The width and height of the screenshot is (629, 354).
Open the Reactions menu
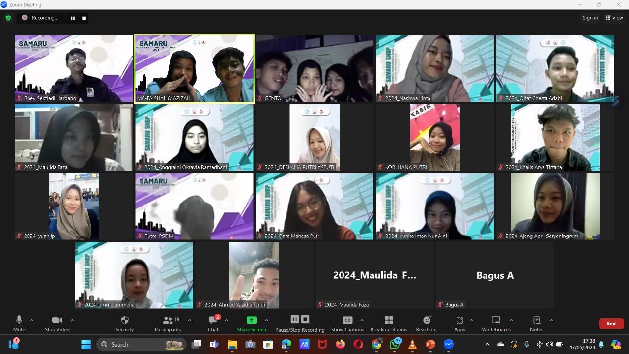tap(427, 320)
